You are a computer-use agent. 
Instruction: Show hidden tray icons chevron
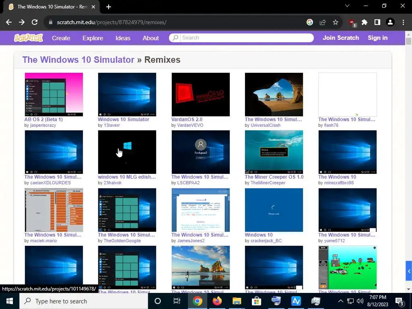[340, 301]
